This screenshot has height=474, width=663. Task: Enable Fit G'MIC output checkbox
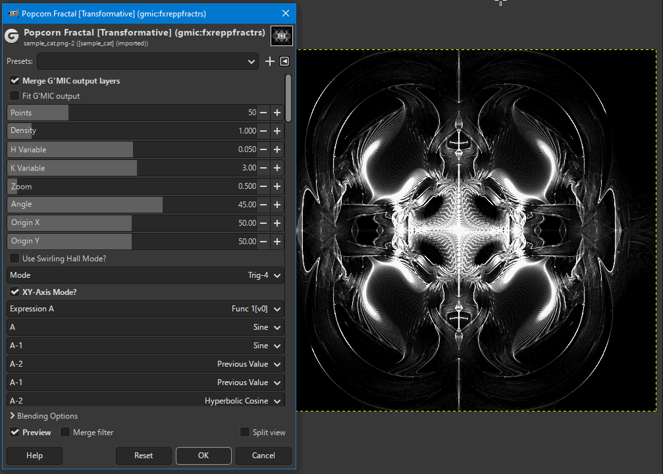click(x=14, y=95)
